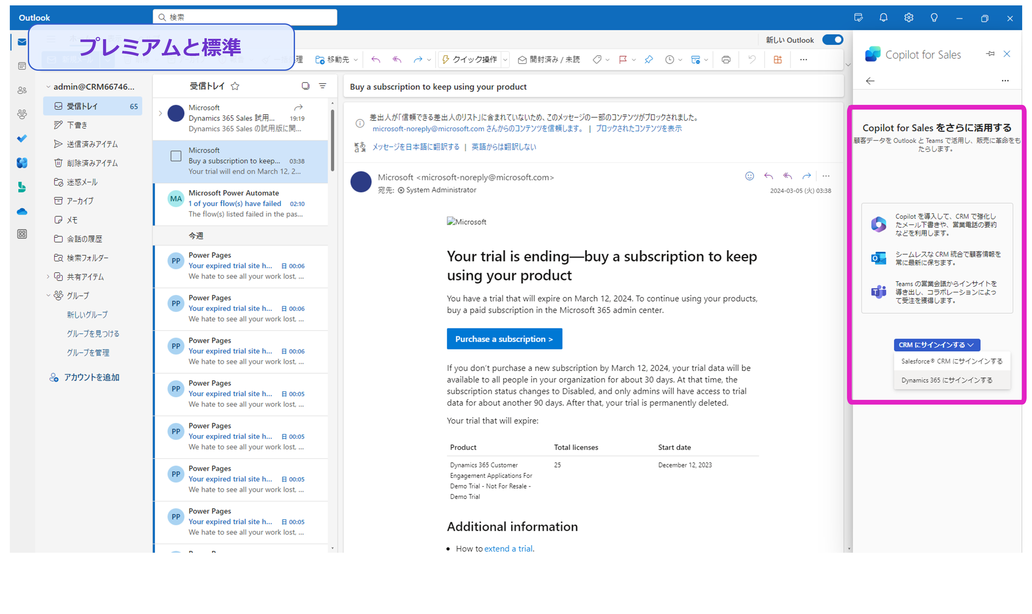The width and height of the screenshot is (1032, 614).
Task: Collapse the admin@CRM66746 account tree
Action: pyautogui.click(x=48, y=87)
